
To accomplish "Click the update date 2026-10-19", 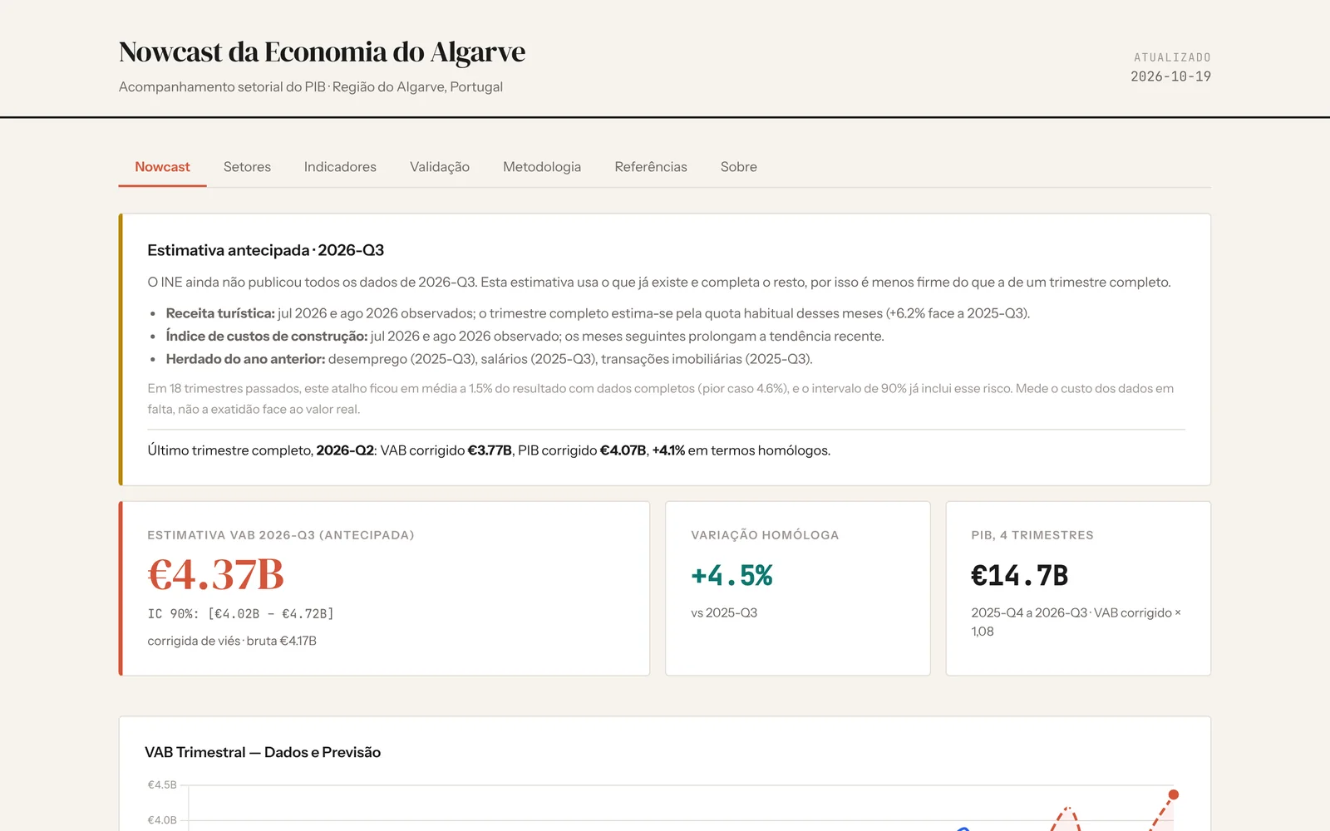I will 1170,76.
